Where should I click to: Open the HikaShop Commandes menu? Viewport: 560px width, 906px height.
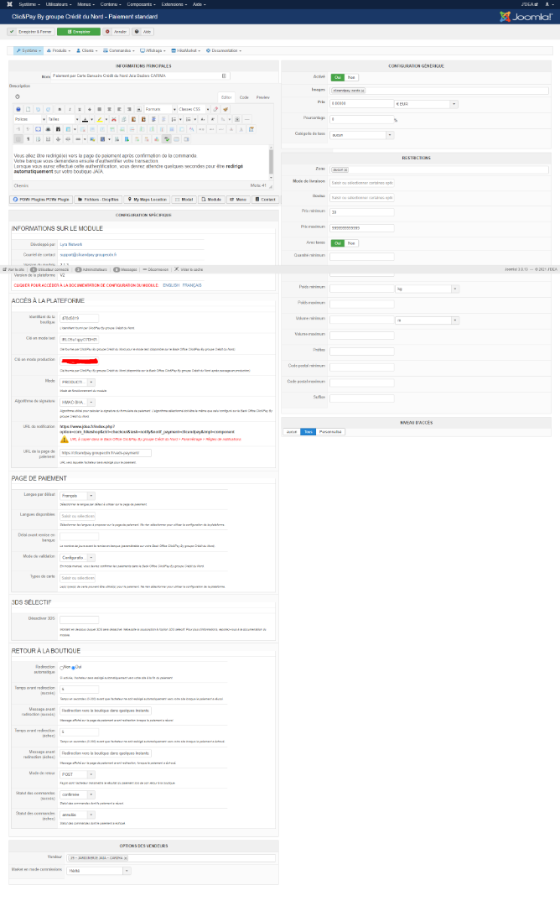pos(119,51)
